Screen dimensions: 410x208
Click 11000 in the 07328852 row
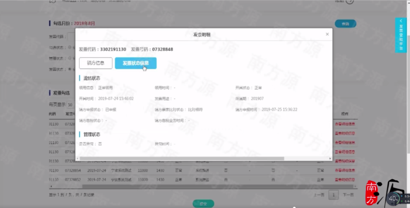(143, 180)
